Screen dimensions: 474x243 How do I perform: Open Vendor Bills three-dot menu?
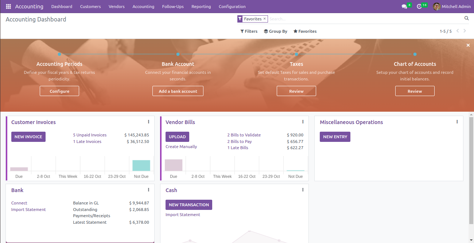pos(303,122)
